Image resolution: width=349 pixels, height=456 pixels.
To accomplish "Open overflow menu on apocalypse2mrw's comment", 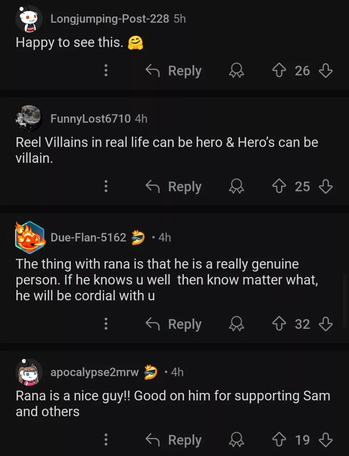I will point(106,440).
